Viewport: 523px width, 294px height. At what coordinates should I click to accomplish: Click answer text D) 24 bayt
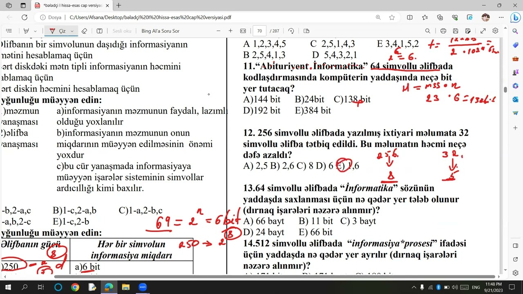point(264,232)
